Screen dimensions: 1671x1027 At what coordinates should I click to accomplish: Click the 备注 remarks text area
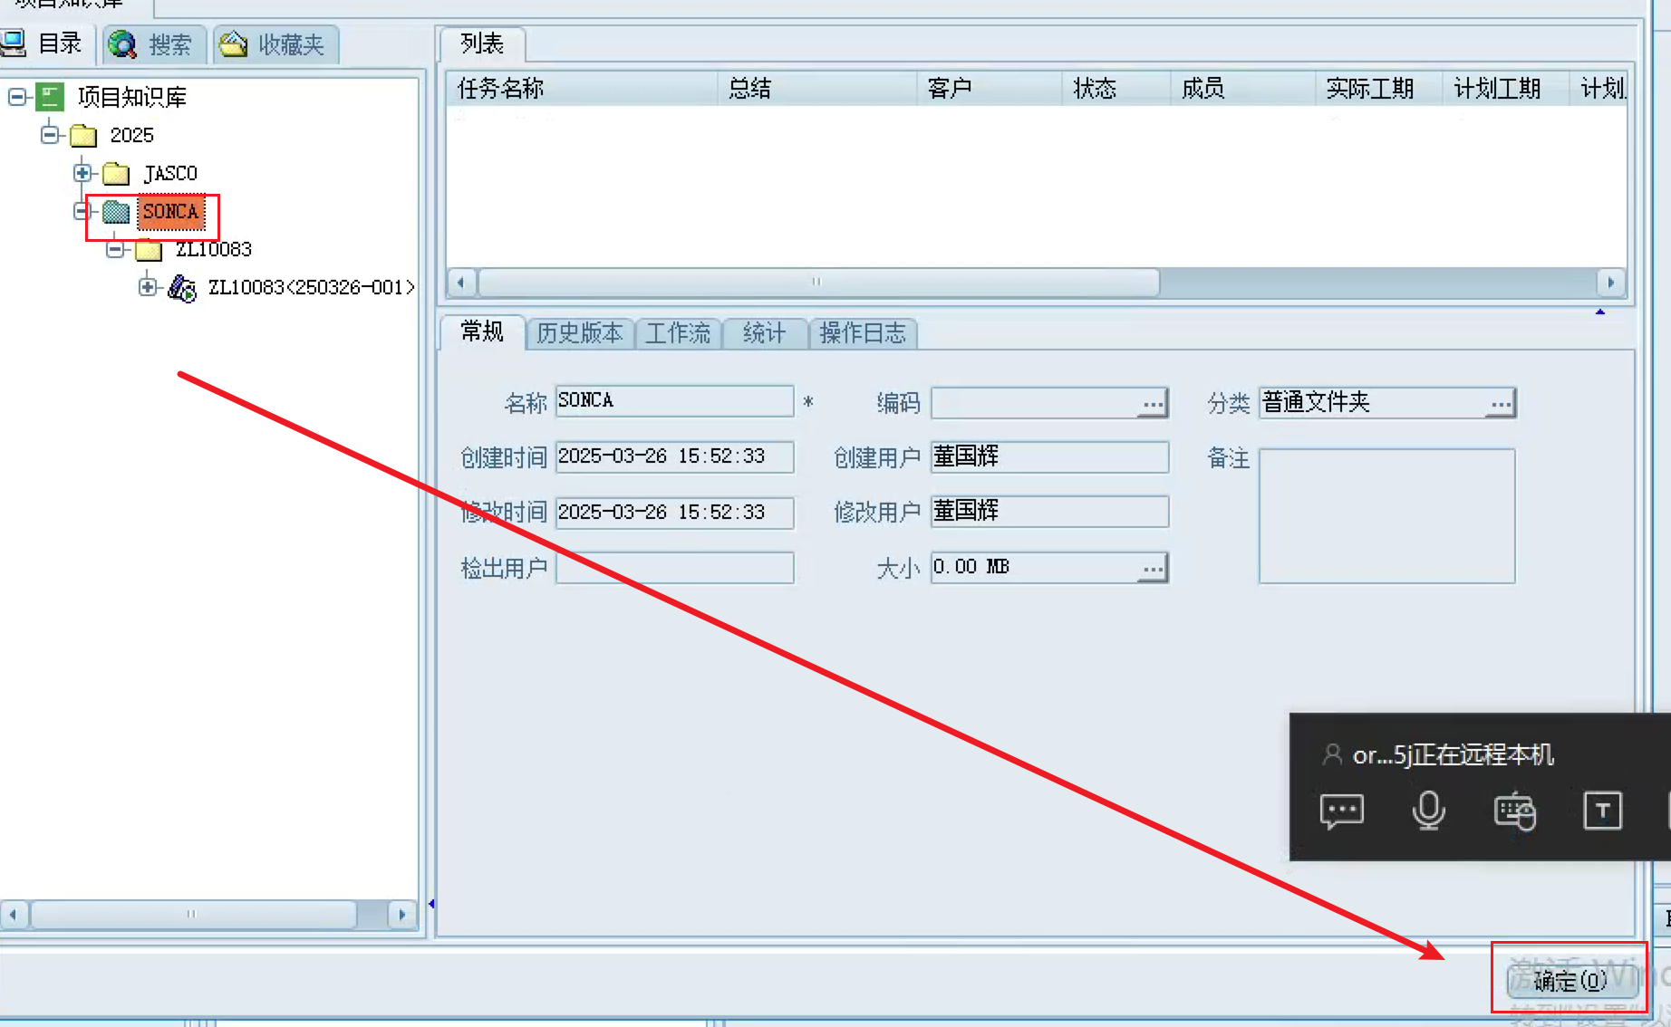pos(1386,516)
